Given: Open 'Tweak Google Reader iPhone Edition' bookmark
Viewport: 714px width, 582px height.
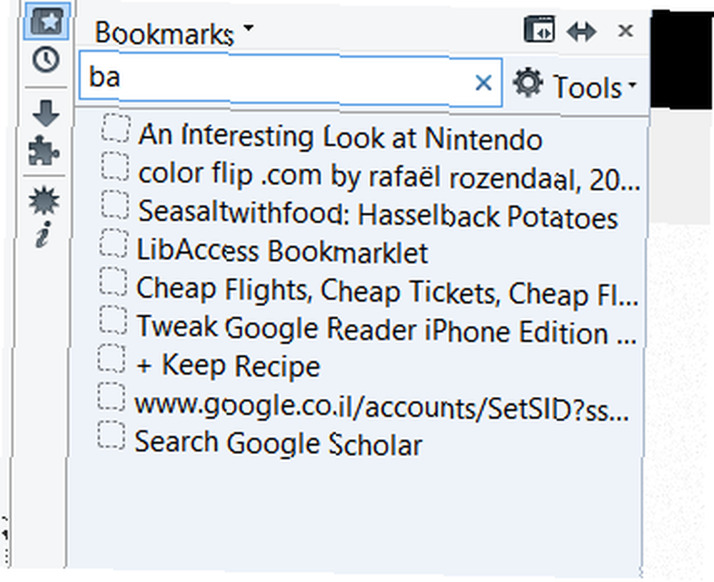Looking at the screenshot, I should 386,330.
